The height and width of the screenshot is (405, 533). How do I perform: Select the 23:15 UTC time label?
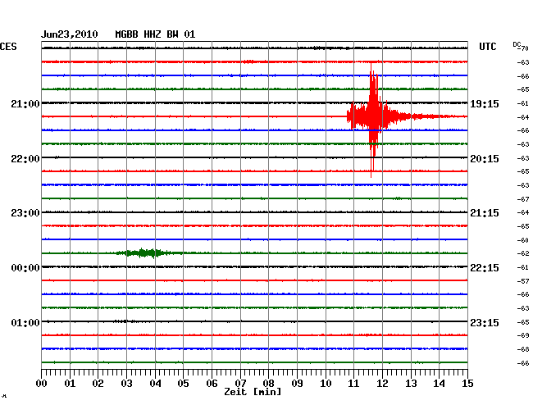click(x=485, y=322)
